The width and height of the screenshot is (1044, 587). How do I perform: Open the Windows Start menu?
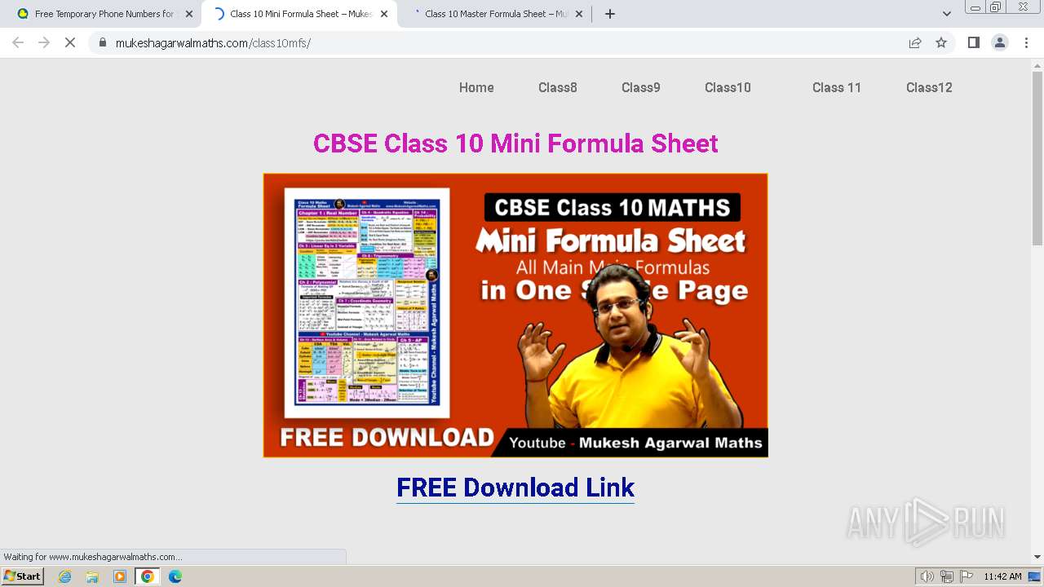click(23, 576)
